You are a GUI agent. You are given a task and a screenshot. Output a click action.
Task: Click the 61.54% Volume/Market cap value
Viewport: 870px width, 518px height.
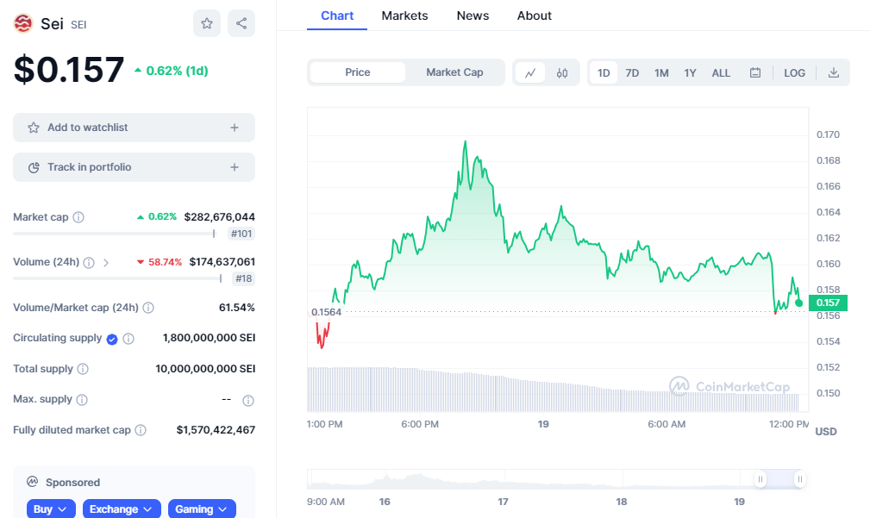(237, 307)
